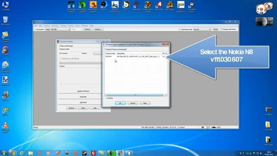
Task: Open the Recycle Bin desktop icon
Action: pyautogui.click(x=5, y=21)
